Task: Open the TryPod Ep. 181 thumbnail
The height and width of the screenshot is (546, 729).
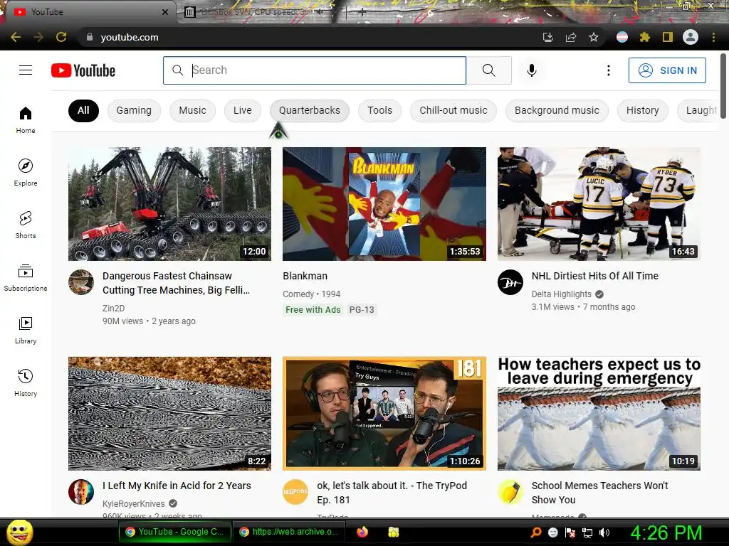Action: tap(384, 413)
